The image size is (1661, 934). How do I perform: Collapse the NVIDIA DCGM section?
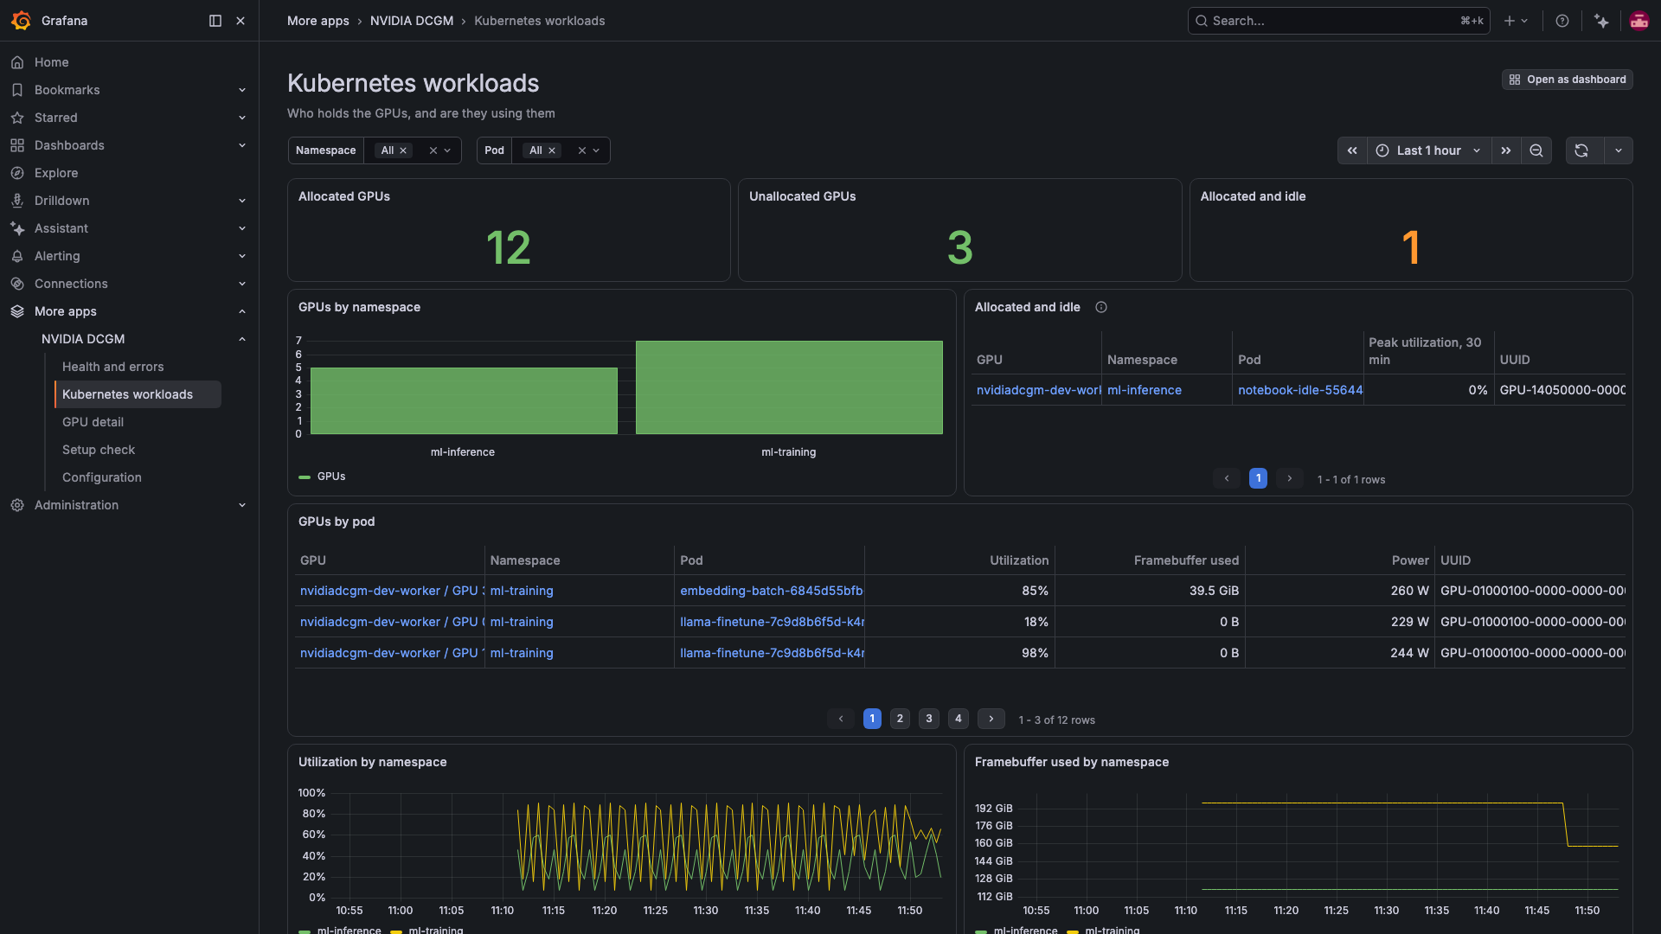tap(242, 339)
